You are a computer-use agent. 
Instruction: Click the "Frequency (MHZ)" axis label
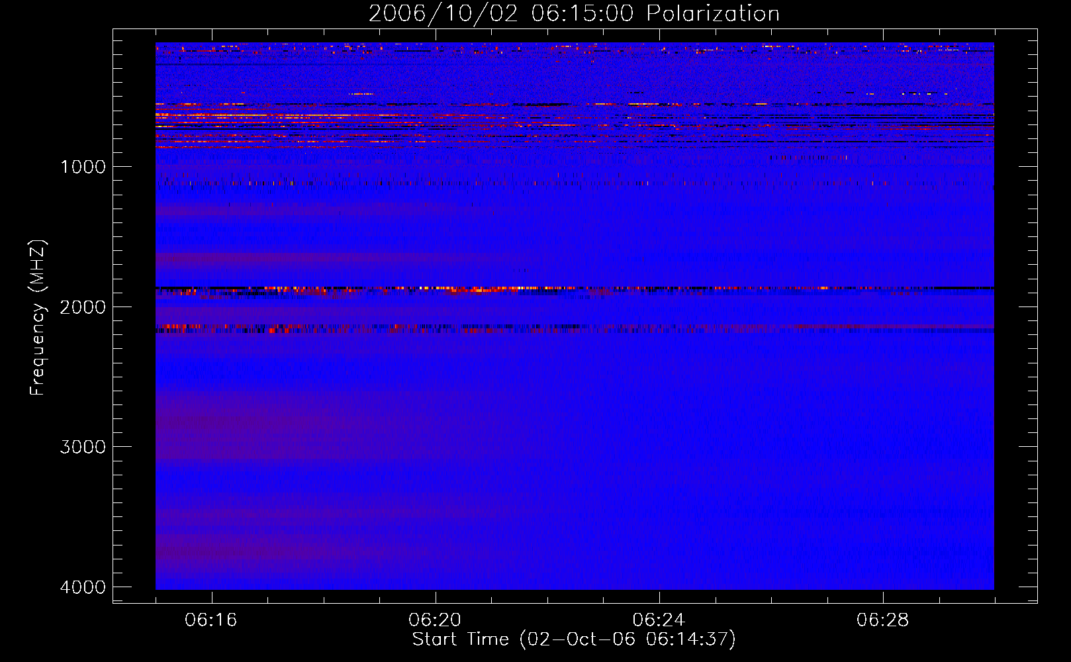pos(38,318)
